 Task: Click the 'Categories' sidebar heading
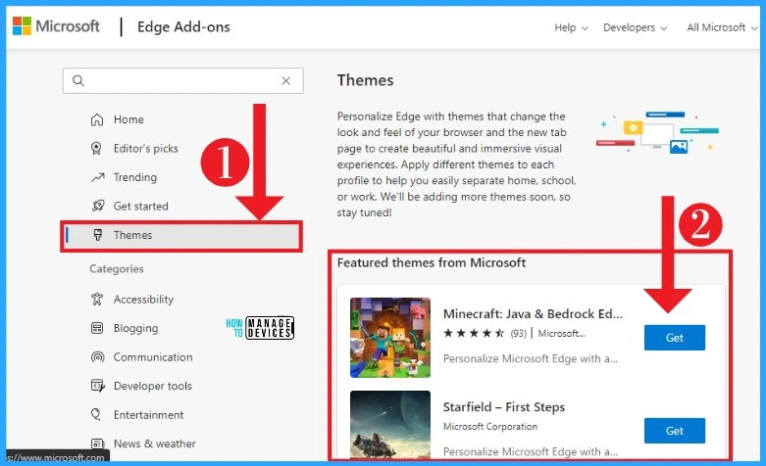pos(117,269)
